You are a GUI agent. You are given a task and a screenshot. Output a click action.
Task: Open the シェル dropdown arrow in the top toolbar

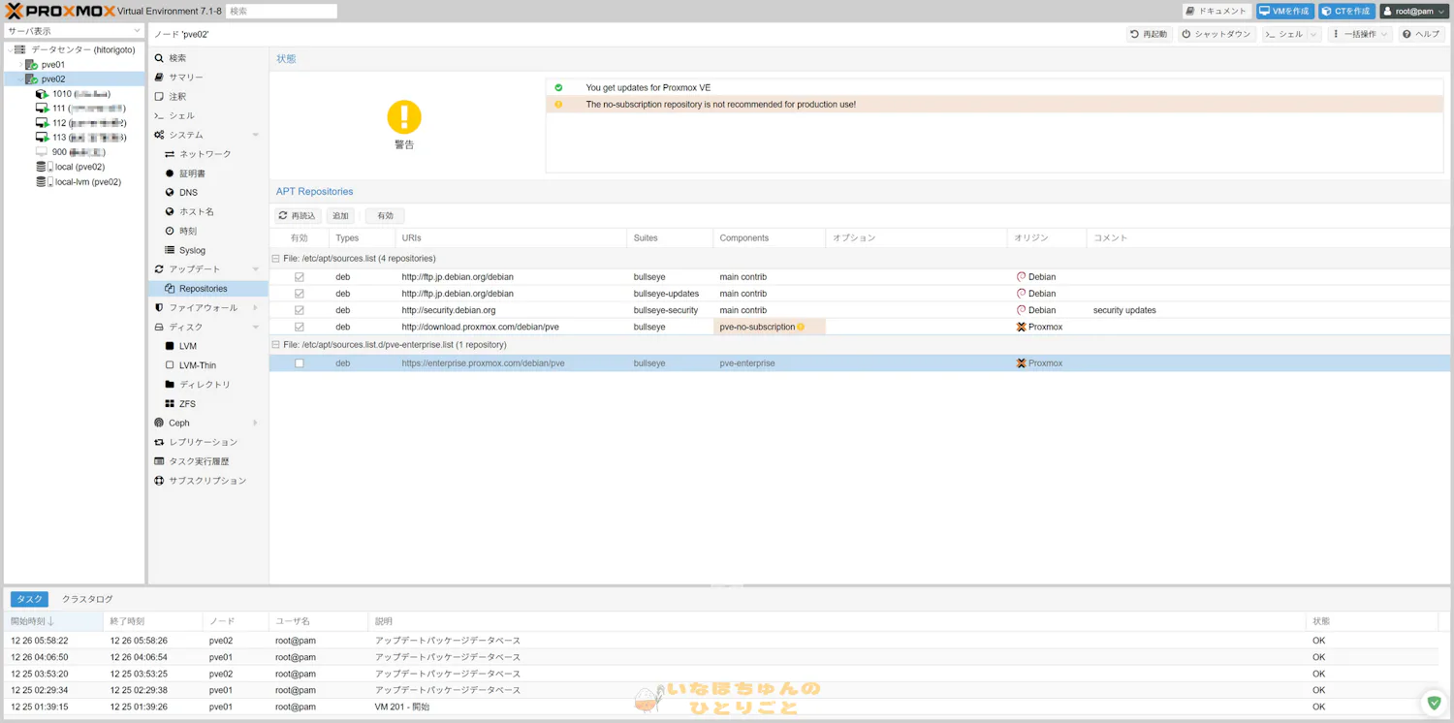[1313, 34]
